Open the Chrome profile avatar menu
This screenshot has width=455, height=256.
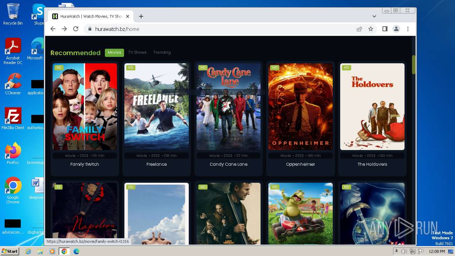pos(396,29)
